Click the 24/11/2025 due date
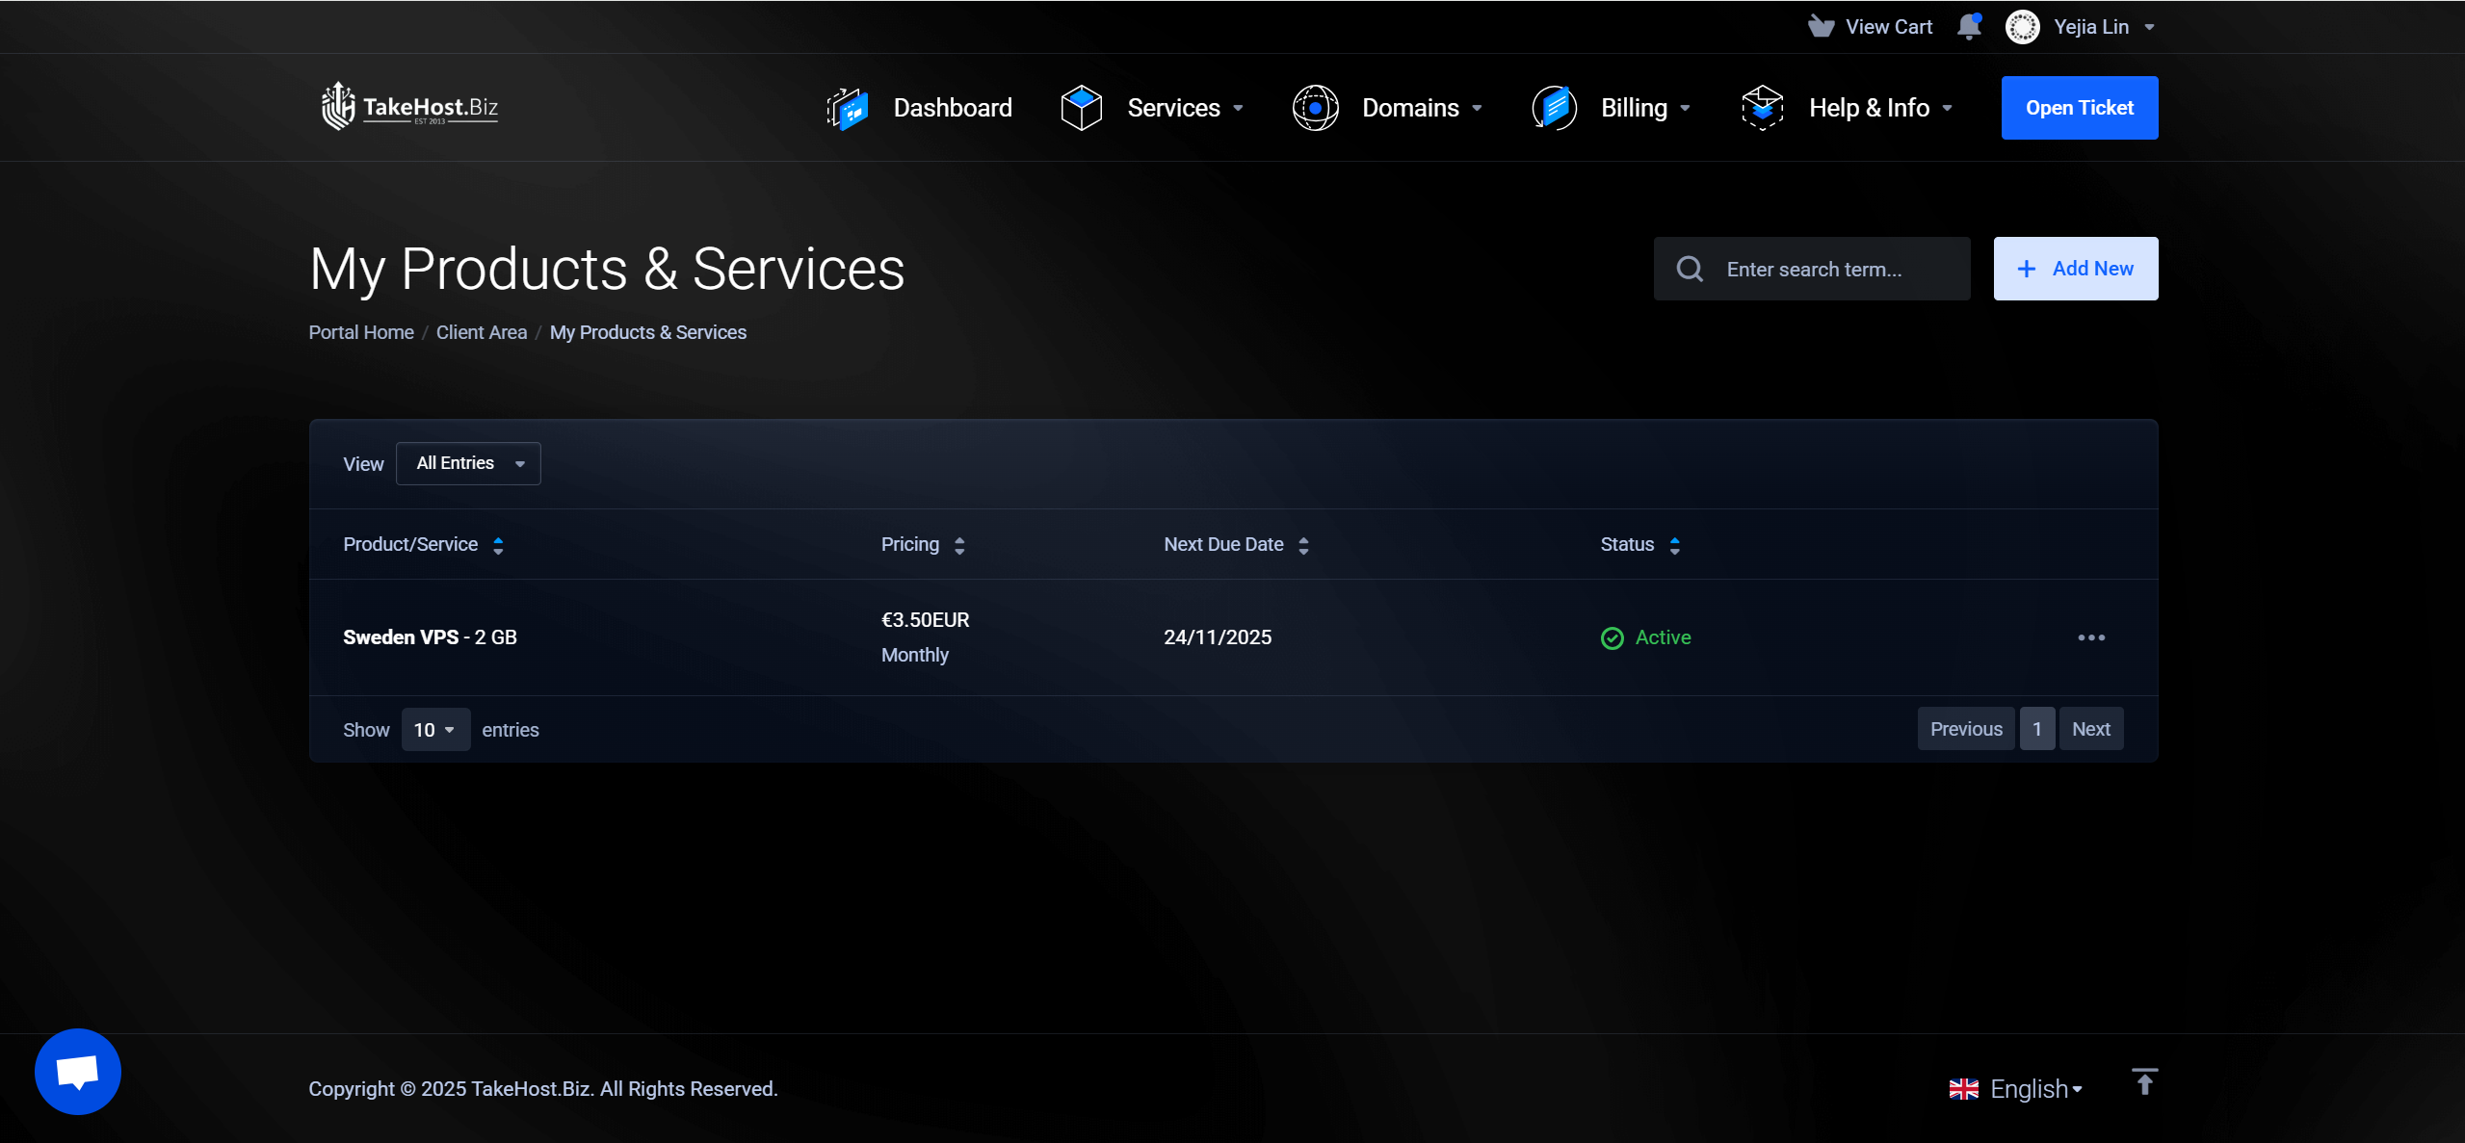The height and width of the screenshot is (1143, 2465). pyautogui.click(x=1218, y=637)
